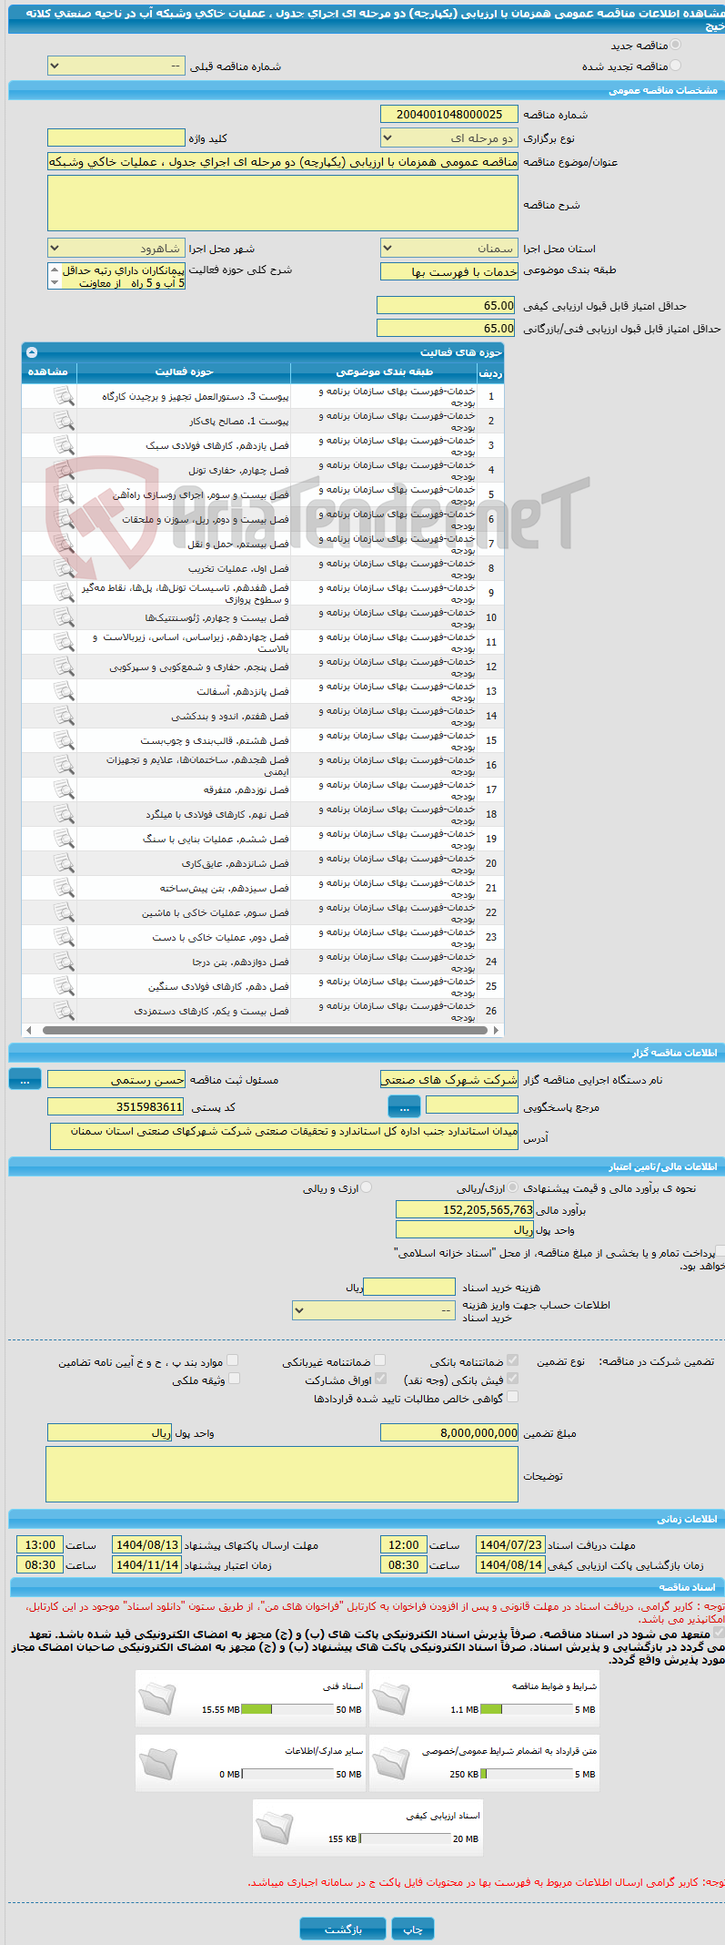The width and height of the screenshot is (725, 1945).
Task: Open شماره مناقصه قبلی dropdown
Action: [x=116, y=66]
